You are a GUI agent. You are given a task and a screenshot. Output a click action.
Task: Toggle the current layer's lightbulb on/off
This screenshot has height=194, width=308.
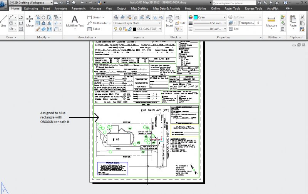115,29
